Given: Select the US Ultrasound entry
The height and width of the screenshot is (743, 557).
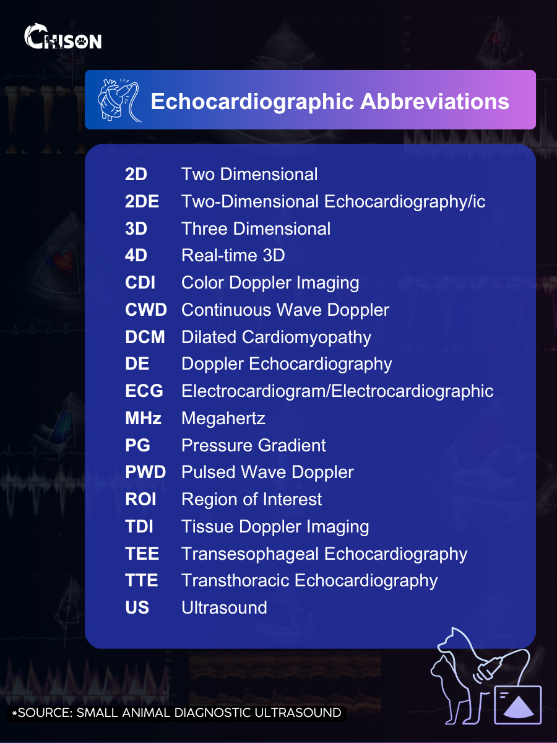Looking at the screenshot, I should click(x=196, y=608).
